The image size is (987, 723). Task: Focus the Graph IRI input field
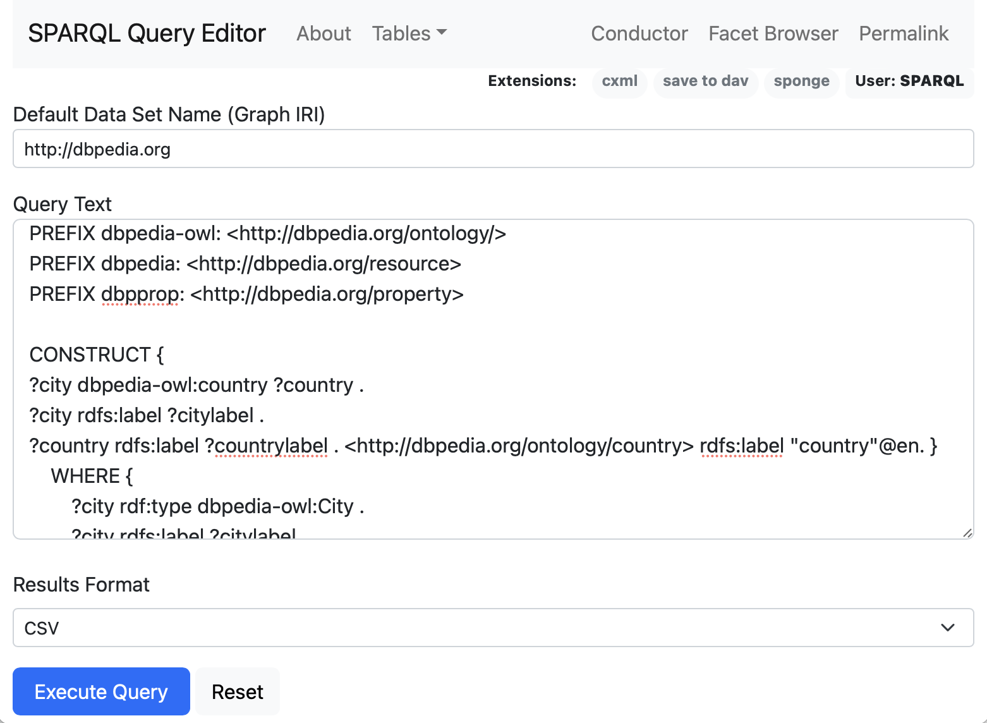click(x=493, y=149)
